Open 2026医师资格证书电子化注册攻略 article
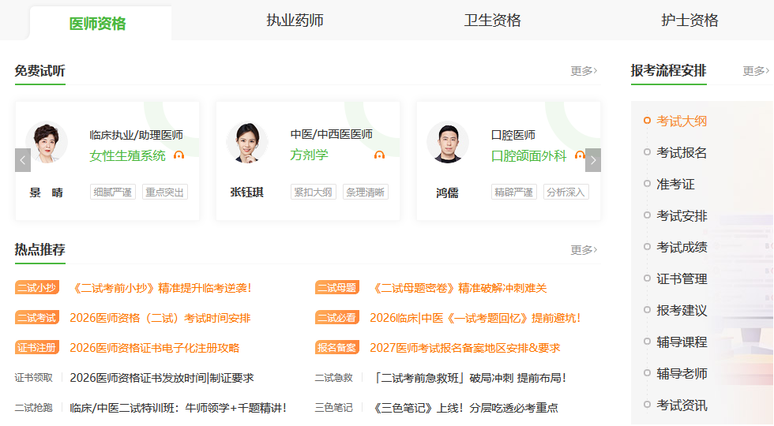The height and width of the screenshot is (426, 774). [155, 348]
